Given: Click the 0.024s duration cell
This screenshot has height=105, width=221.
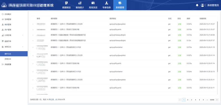Looking at the screenshot, I should coord(189,72).
